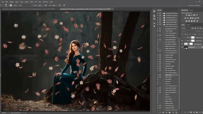Add a Levels adjustment

[189, 15]
